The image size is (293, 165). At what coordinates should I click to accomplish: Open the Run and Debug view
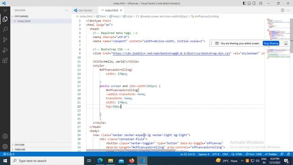(5, 50)
